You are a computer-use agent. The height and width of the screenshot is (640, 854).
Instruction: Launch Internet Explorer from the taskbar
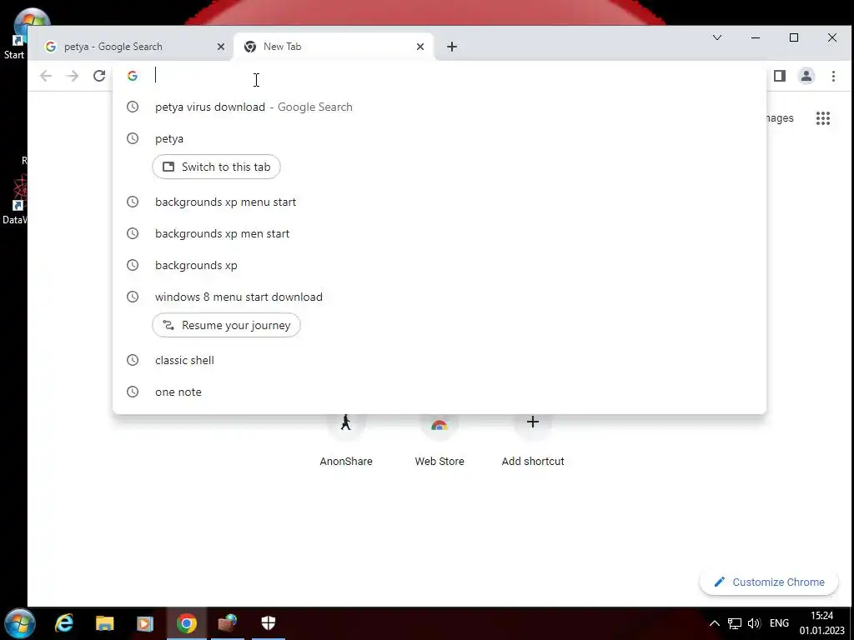pyautogui.click(x=64, y=623)
